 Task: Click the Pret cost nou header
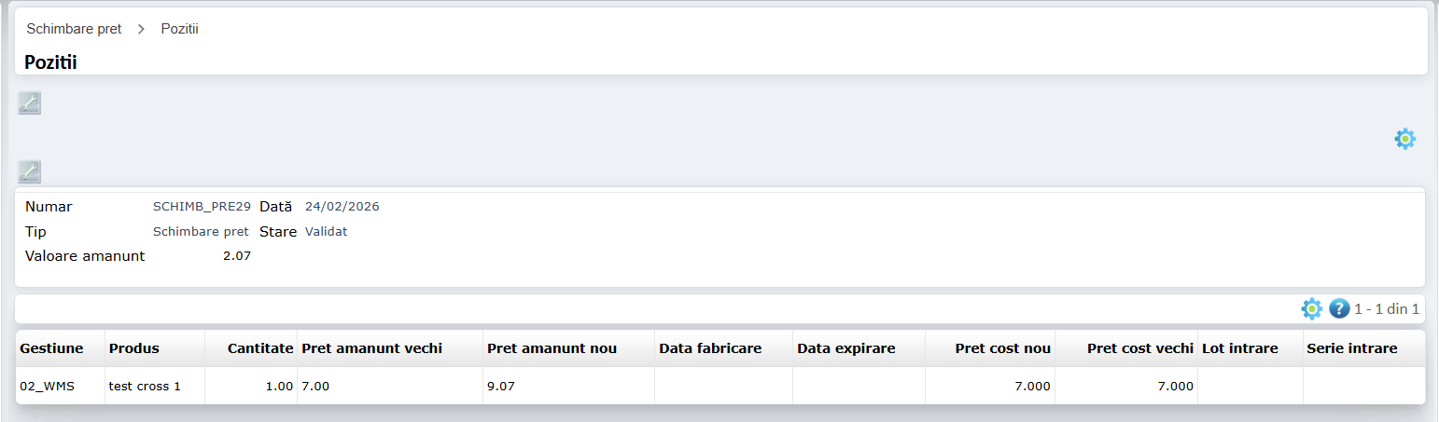[x=1002, y=348]
